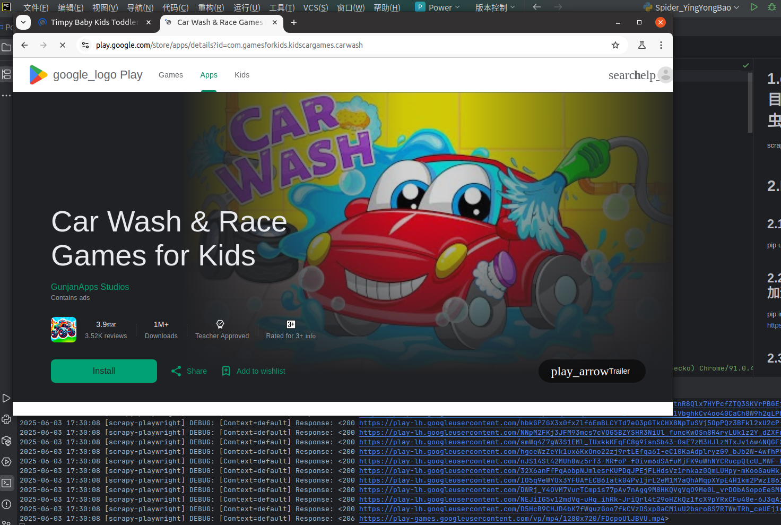The image size is (781, 525).
Task: Open a new Chrome tab
Action: pos(294,22)
